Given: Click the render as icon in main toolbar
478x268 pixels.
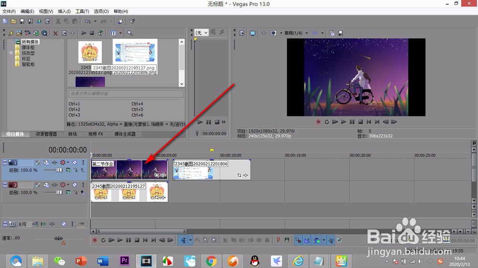Looking at the screenshot, I should pos(39,21).
